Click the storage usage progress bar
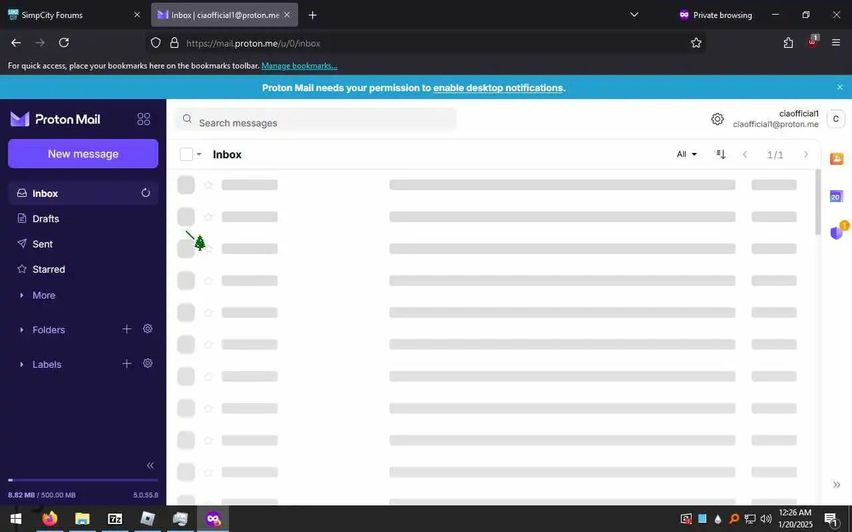This screenshot has height=532, width=852. 83,479
